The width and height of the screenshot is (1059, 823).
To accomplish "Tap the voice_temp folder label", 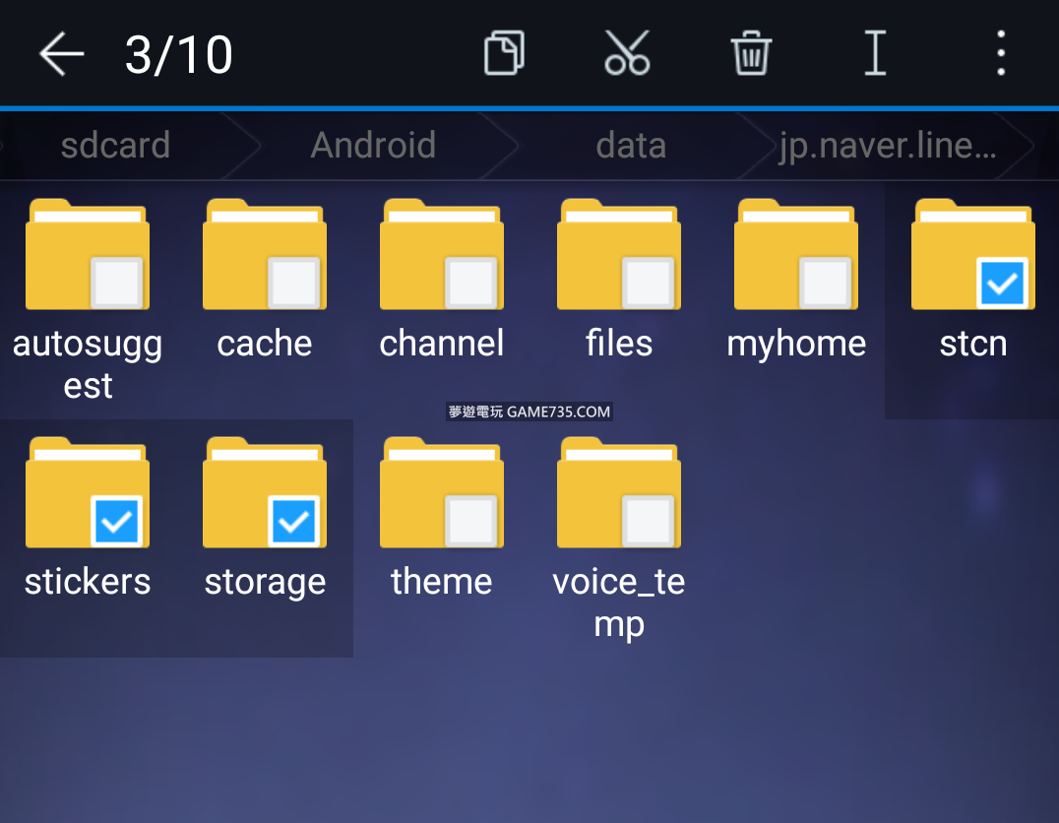I will [618, 602].
